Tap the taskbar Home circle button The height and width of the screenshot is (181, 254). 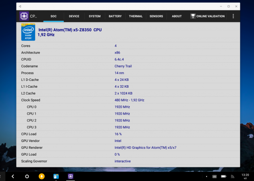(27, 176)
